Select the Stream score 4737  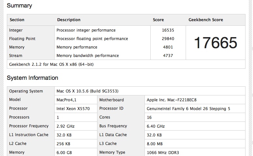click(168, 56)
